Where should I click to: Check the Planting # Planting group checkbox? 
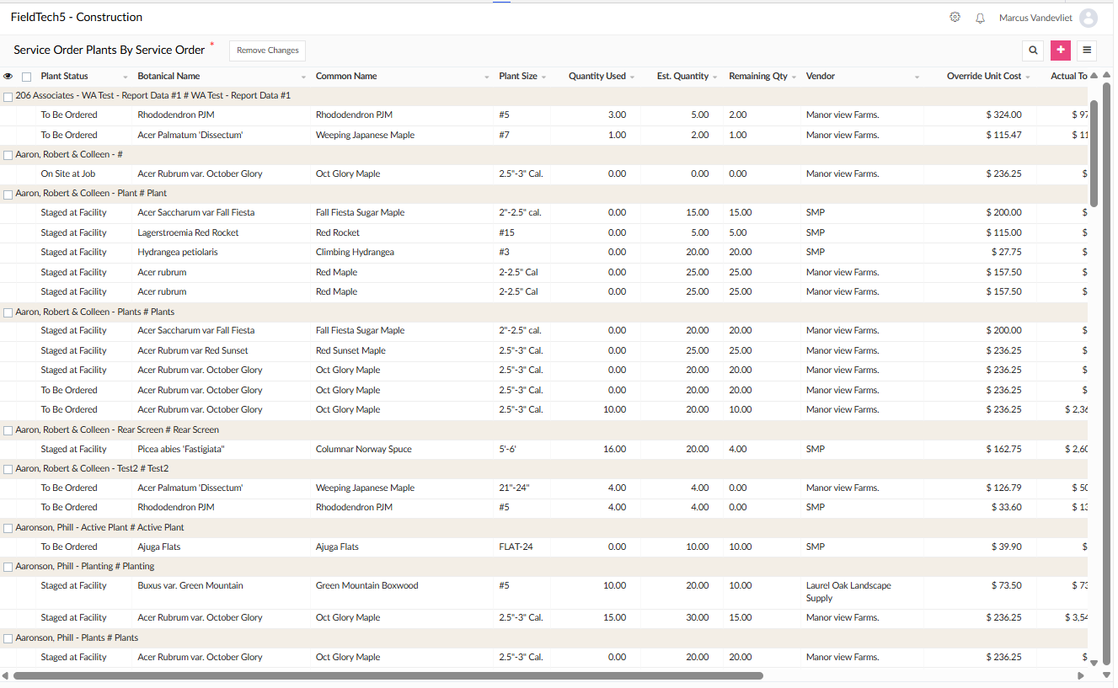pos(8,567)
